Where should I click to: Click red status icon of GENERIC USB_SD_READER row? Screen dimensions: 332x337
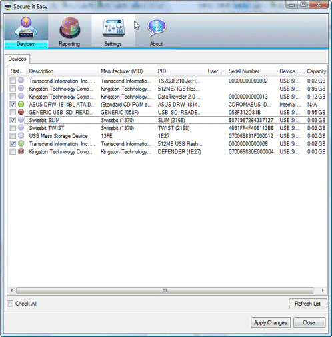click(x=21, y=112)
